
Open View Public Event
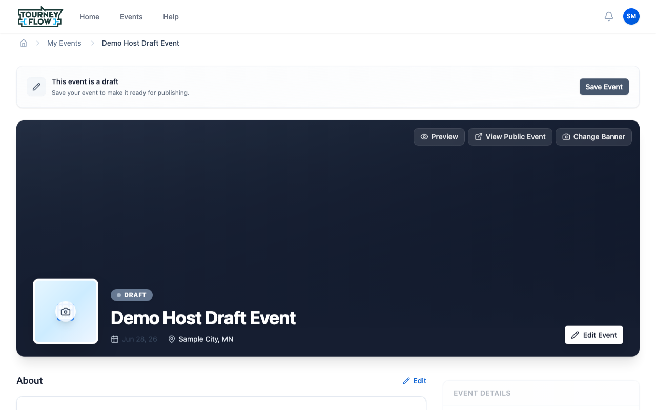510,137
